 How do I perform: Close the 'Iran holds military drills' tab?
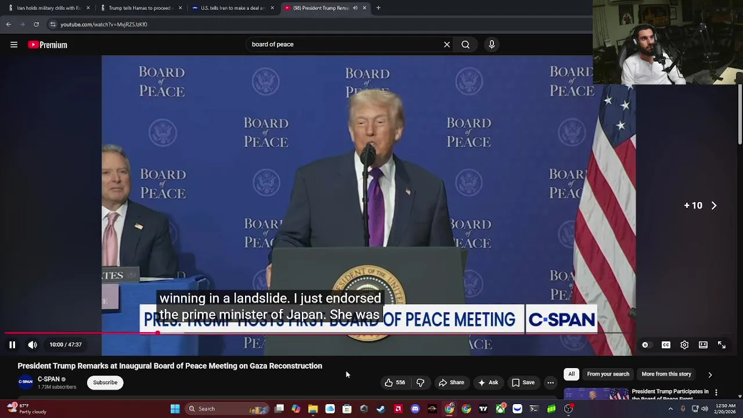coord(88,8)
